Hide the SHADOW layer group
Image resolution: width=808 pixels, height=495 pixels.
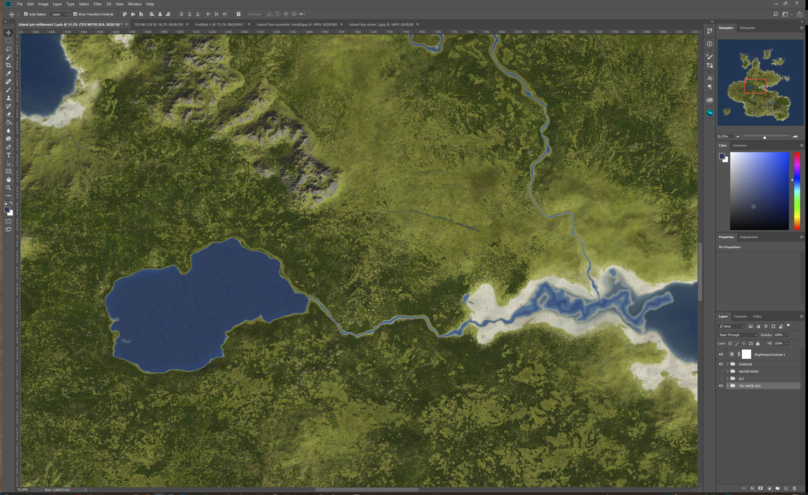click(721, 364)
